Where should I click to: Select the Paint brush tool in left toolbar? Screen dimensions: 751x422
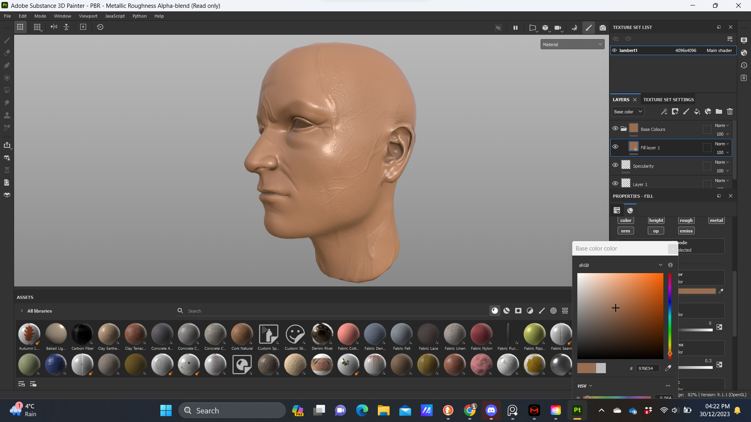click(x=7, y=40)
